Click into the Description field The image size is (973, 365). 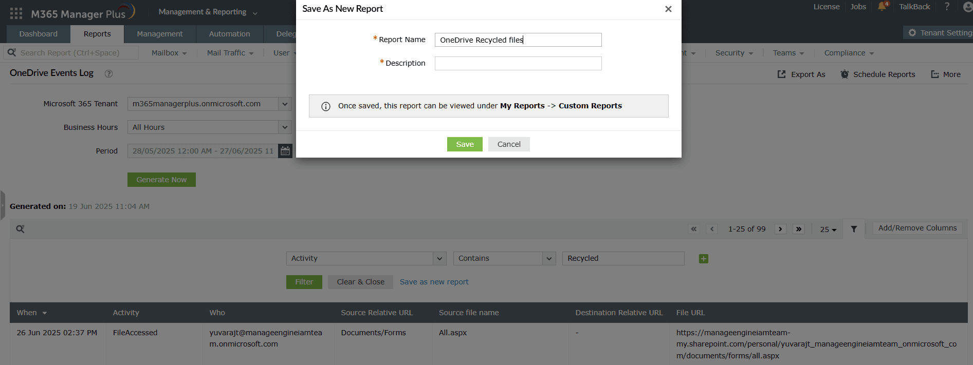518,63
